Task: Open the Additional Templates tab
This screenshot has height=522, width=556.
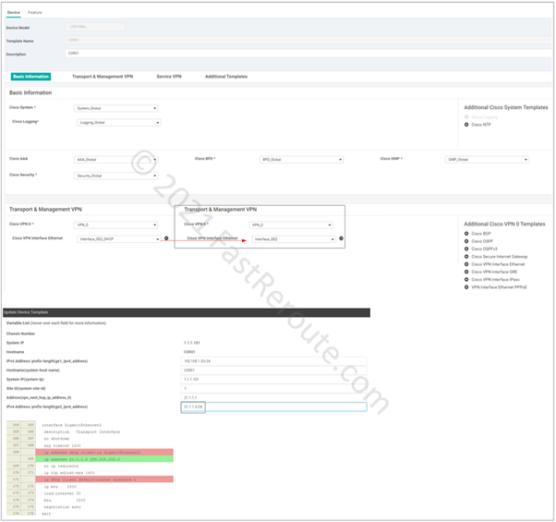Action: pos(226,77)
